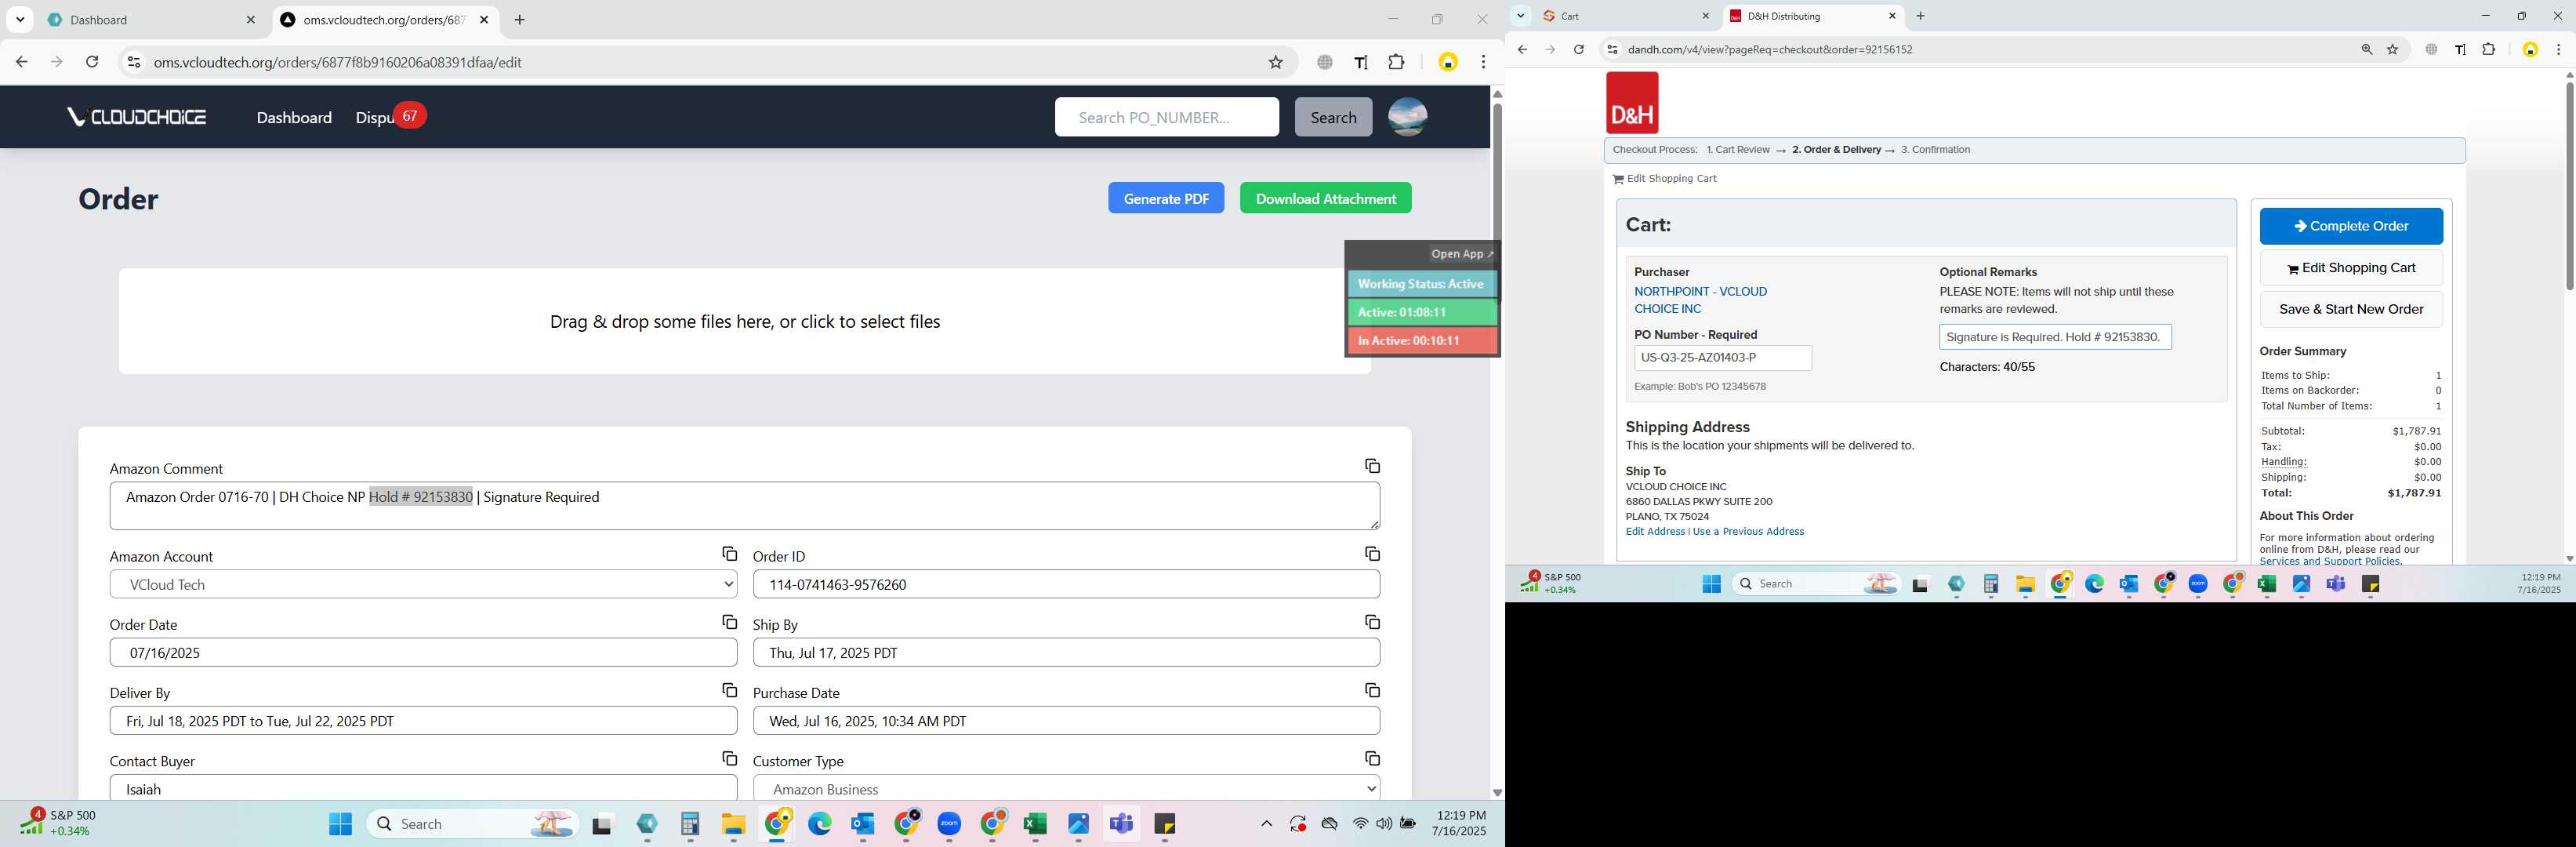
Task: Click the Search button beside PO_NUMBER field
Action: (x=1333, y=117)
